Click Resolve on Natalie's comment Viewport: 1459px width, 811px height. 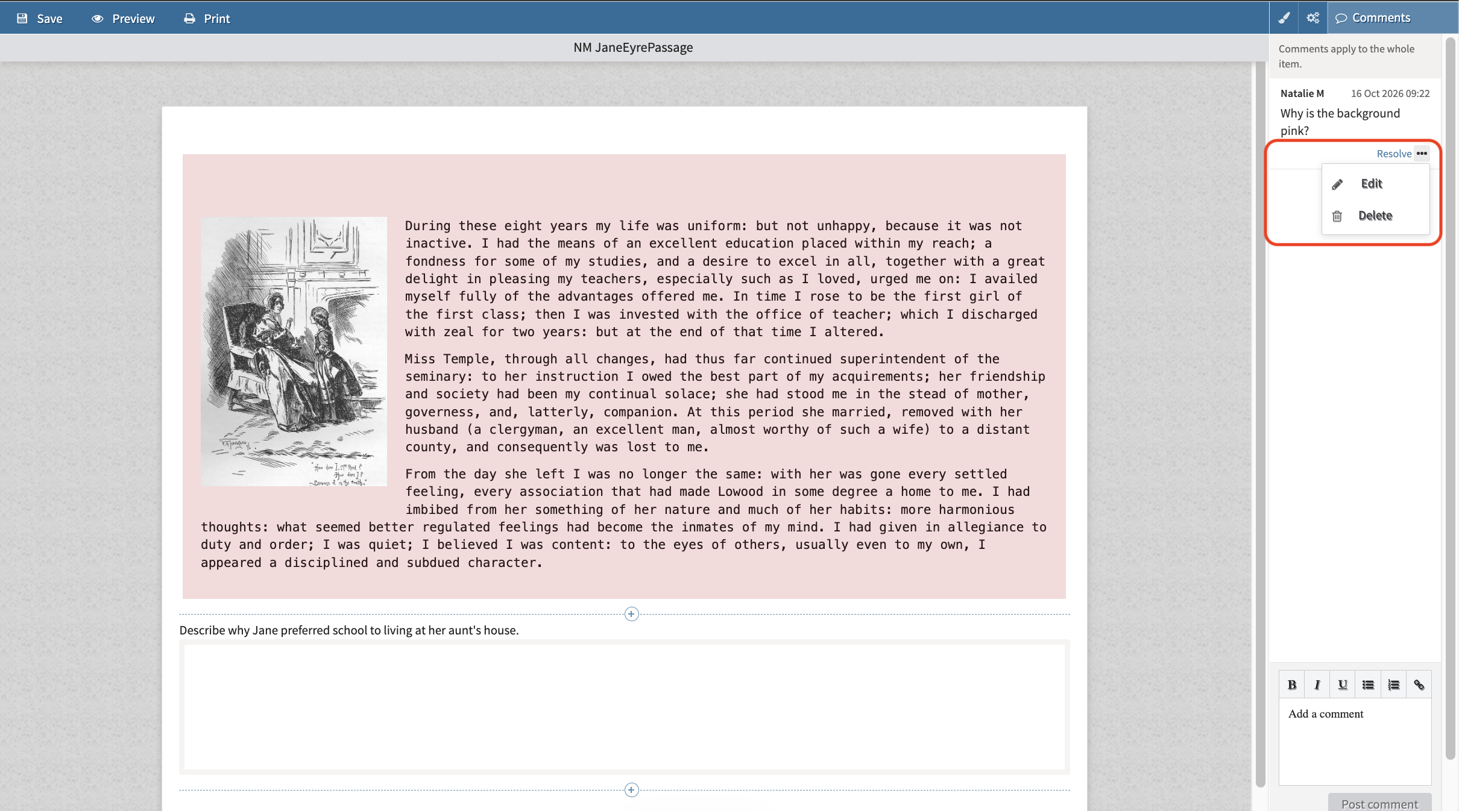pos(1394,154)
